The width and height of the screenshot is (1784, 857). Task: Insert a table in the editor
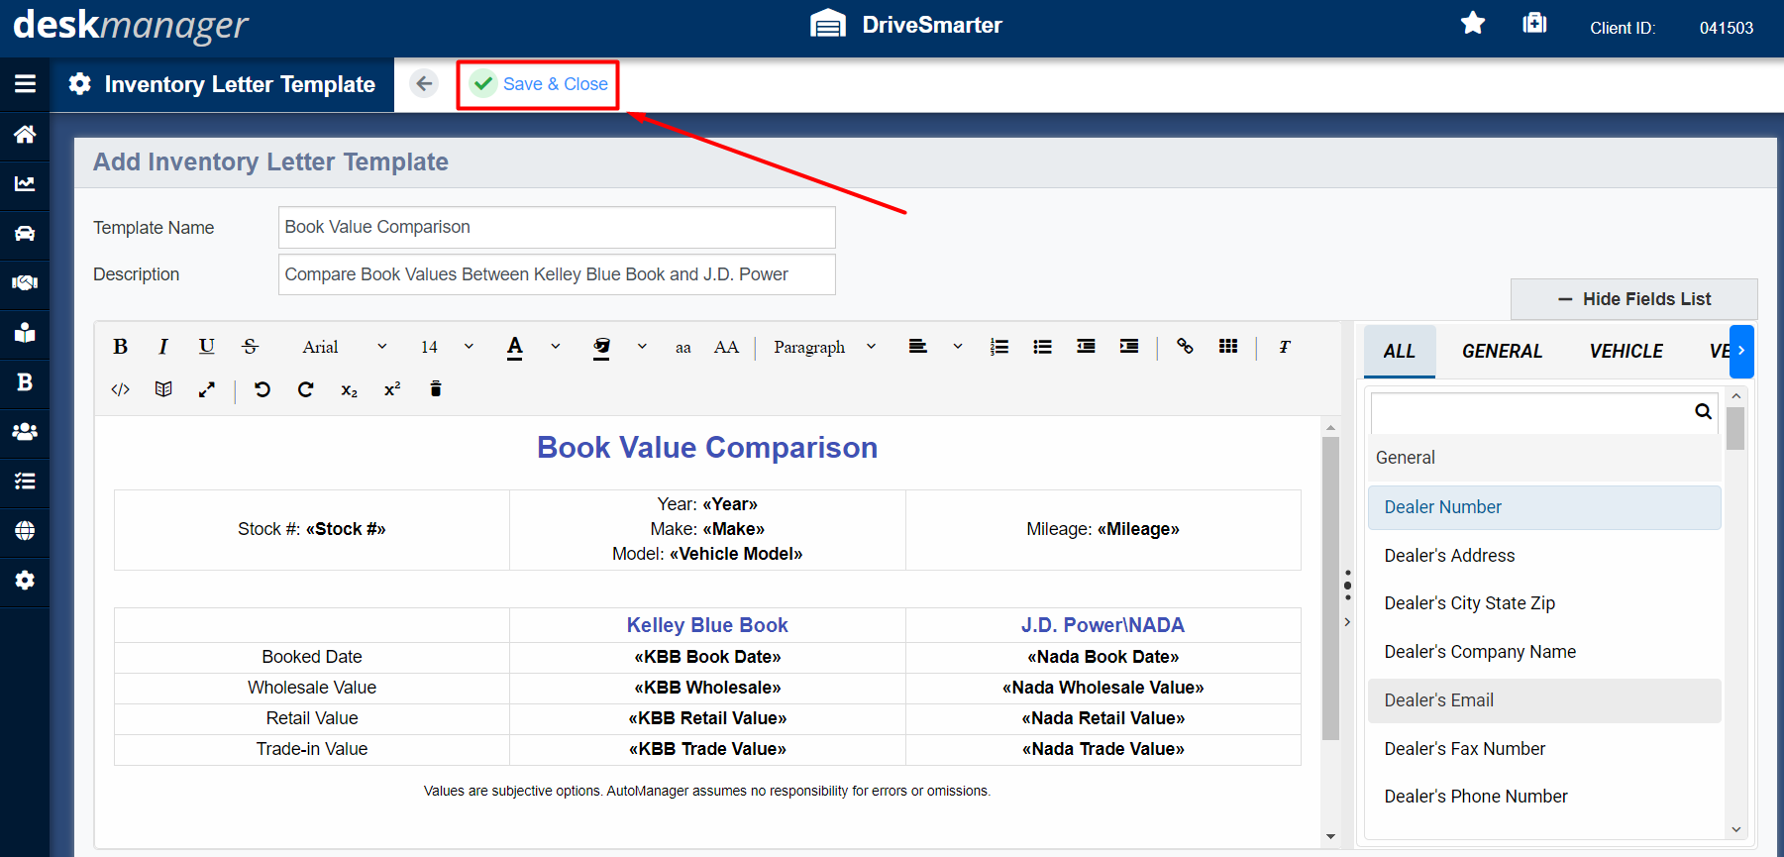tap(1228, 347)
